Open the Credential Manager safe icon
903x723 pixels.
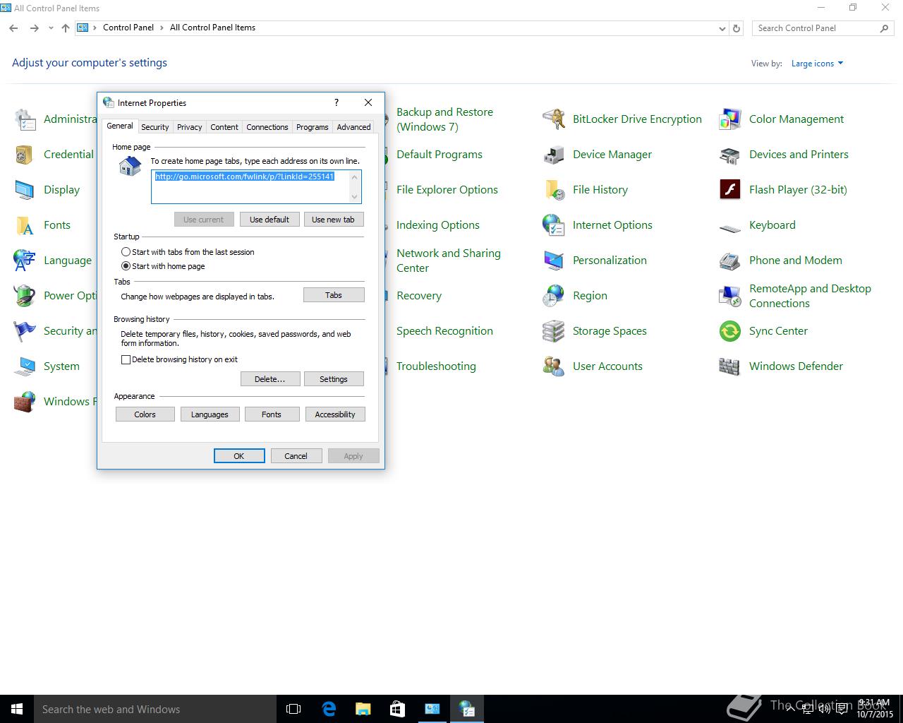coord(25,155)
